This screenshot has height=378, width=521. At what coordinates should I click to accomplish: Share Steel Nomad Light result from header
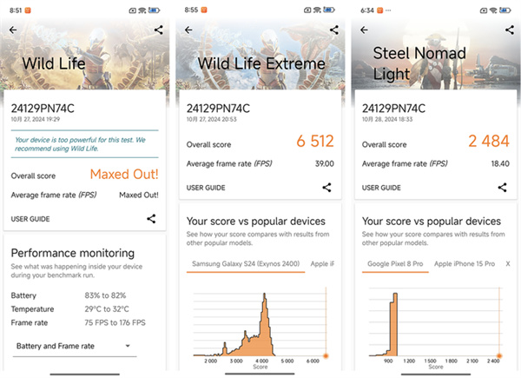coord(510,30)
